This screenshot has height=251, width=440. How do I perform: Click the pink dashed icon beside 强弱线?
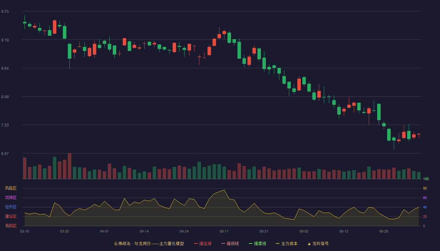coord(223,243)
